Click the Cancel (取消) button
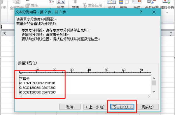Image resolution: width=175 pixels, height=115 pixels. coord(70,107)
